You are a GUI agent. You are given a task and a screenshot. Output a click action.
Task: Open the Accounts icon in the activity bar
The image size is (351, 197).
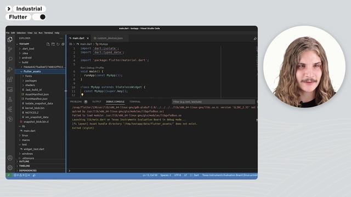pyautogui.click(x=10, y=158)
